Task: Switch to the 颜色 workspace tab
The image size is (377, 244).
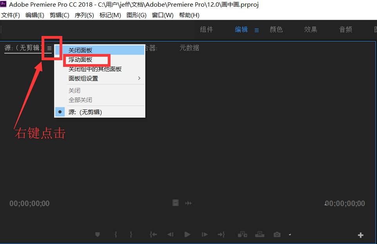Action: coord(276,29)
